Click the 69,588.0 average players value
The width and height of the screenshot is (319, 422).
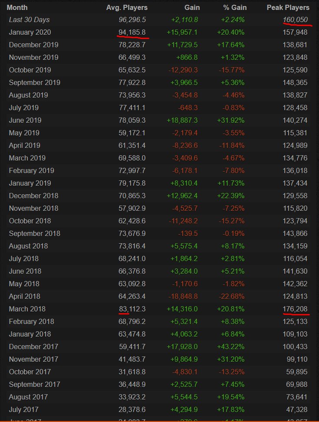pos(132,158)
